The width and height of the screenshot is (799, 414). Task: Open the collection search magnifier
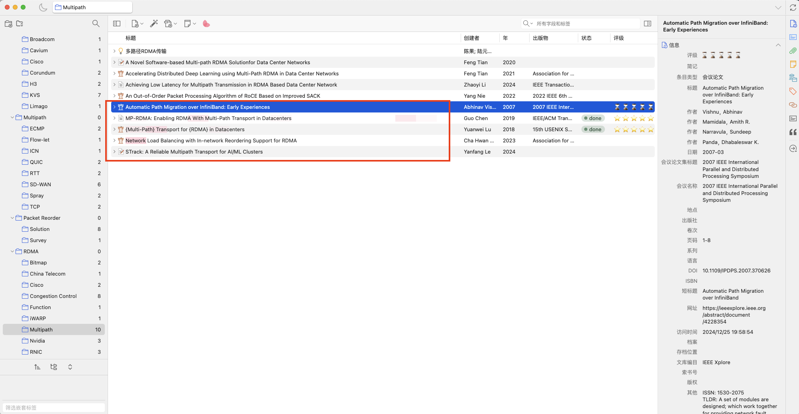(x=96, y=24)
